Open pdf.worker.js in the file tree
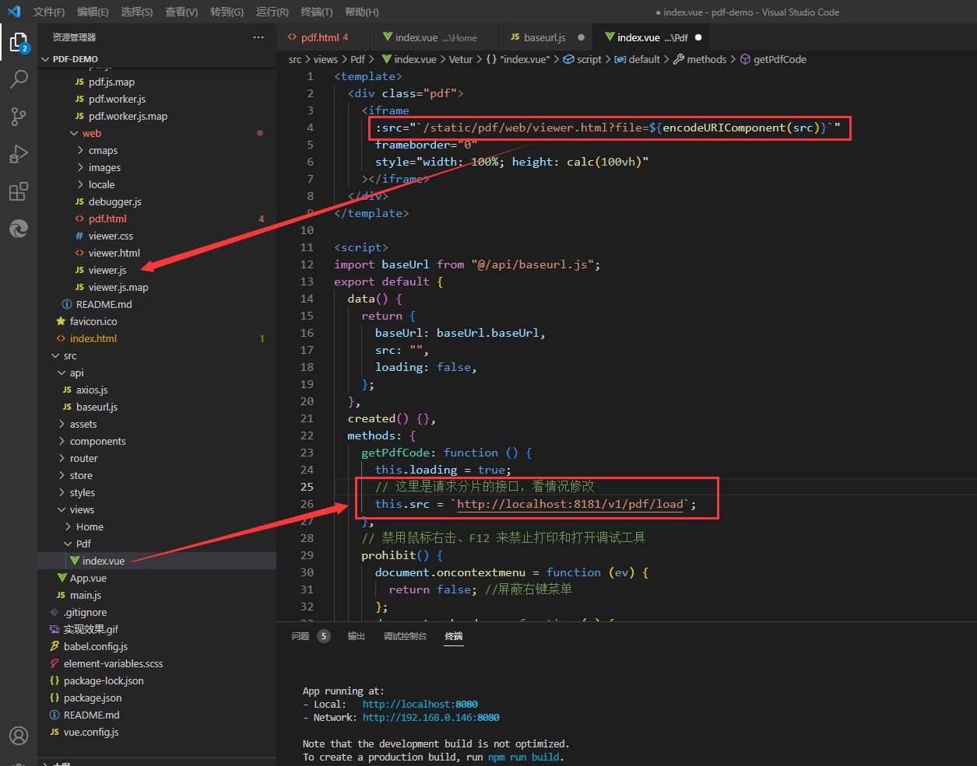 156,99
